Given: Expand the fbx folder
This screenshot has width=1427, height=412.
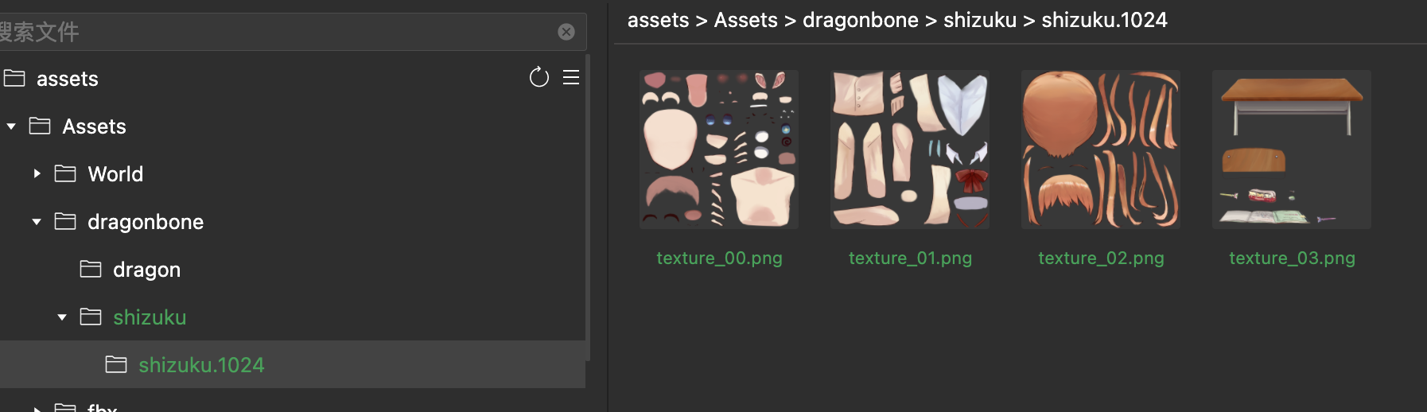Looking at the screenshot, I should [x=37, y=409].
